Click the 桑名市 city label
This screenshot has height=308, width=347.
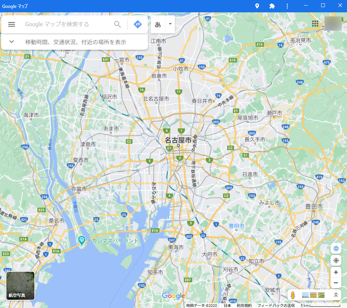57,220
